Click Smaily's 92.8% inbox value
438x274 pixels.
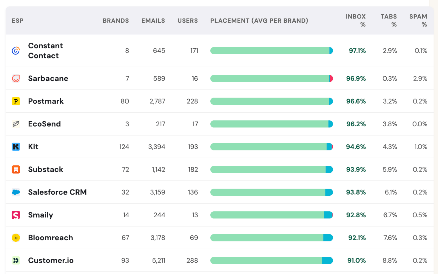(356, 215)
